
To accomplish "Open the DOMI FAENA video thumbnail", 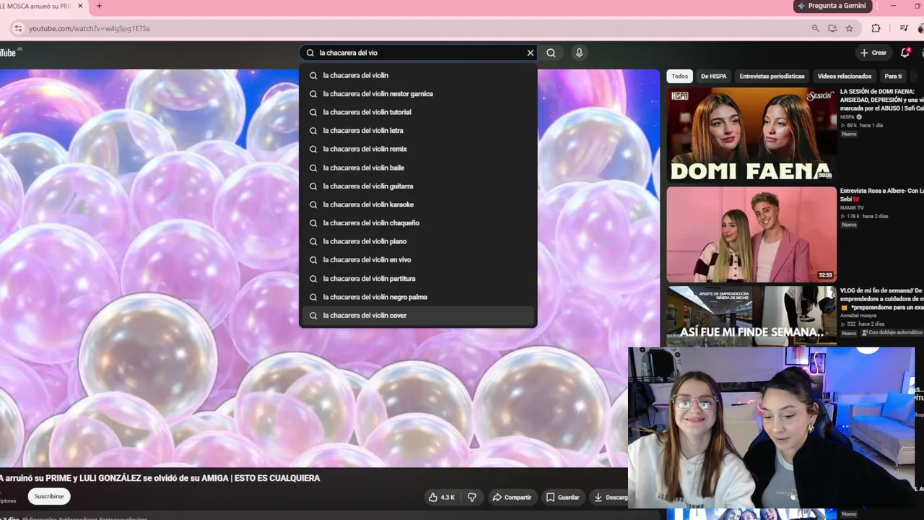I will [x=751, y=134].
